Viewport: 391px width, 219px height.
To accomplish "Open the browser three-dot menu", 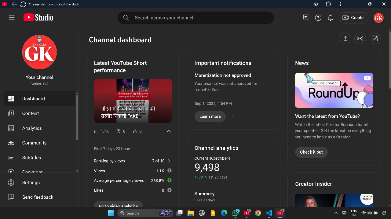I will [340, 4].
